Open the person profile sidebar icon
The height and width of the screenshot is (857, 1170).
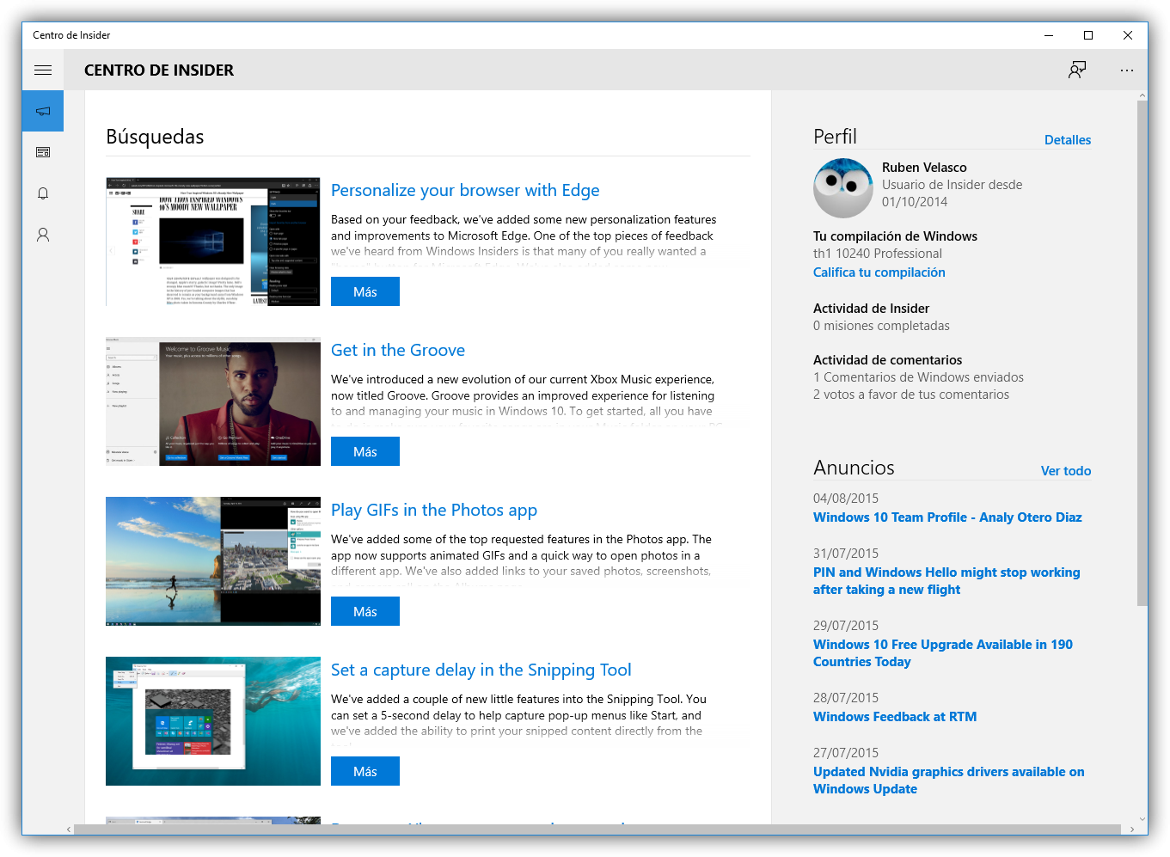(43, 235)
